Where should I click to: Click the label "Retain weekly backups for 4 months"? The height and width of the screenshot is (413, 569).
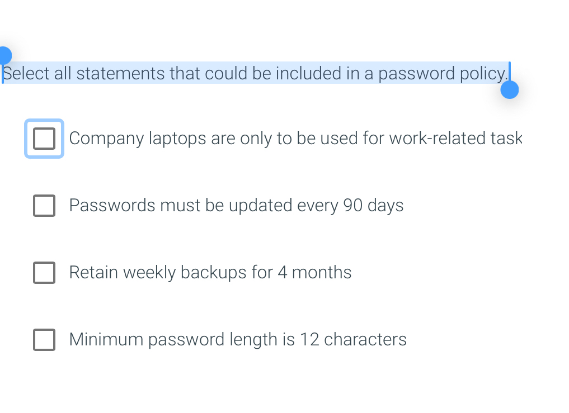[210, 273]
